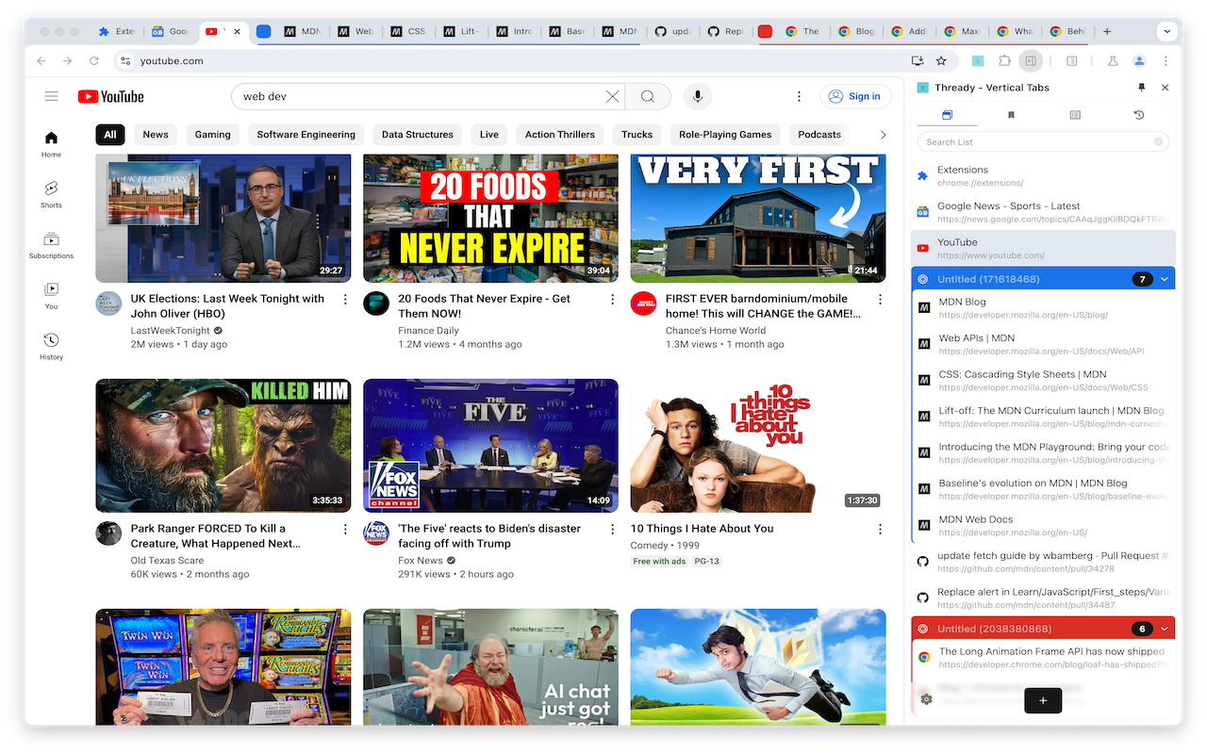Select update fetch guide pull request row

pos(1043,562)
